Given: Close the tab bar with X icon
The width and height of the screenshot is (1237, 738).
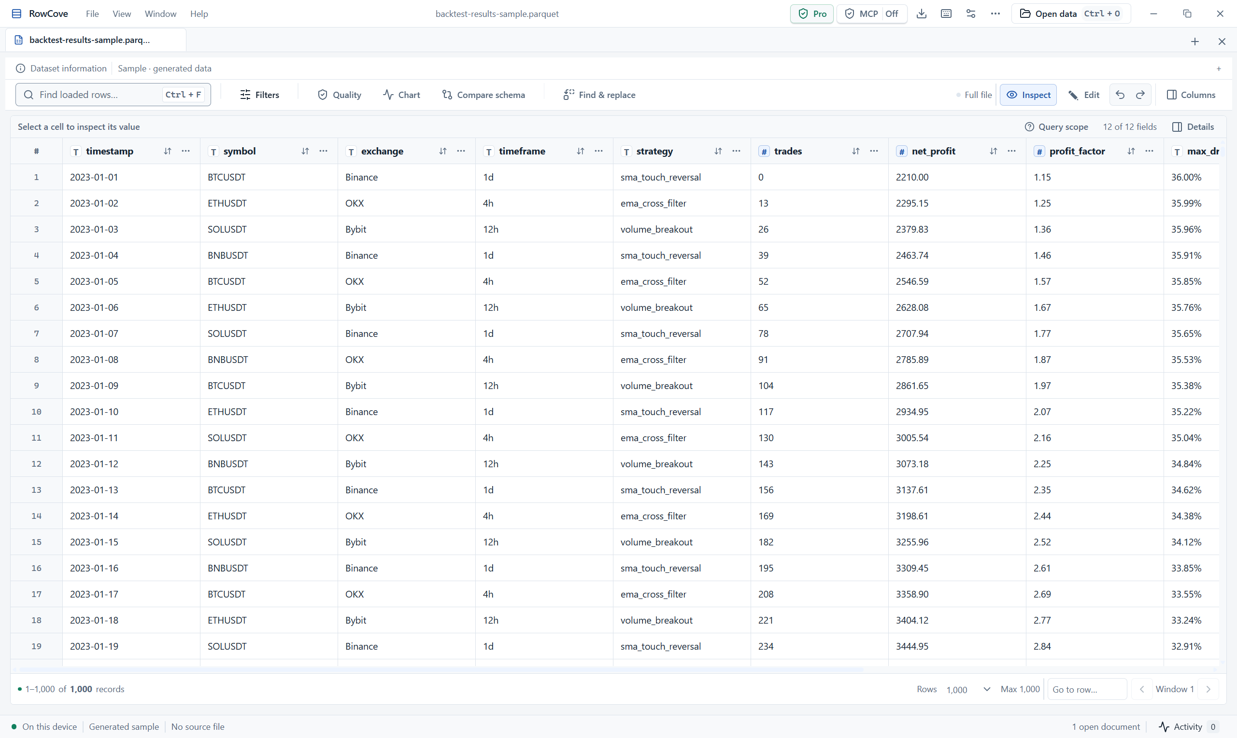Looking at the screenshot, I should click(1222, 42).
